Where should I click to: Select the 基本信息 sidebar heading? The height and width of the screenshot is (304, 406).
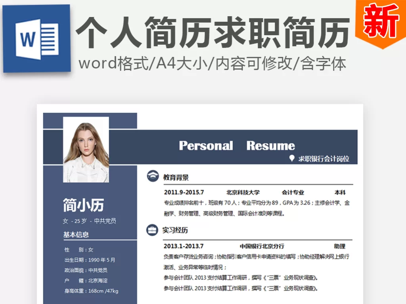click(76, 234)
